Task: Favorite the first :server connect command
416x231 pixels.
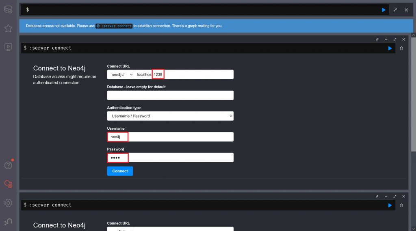Action: pos(401,48)
